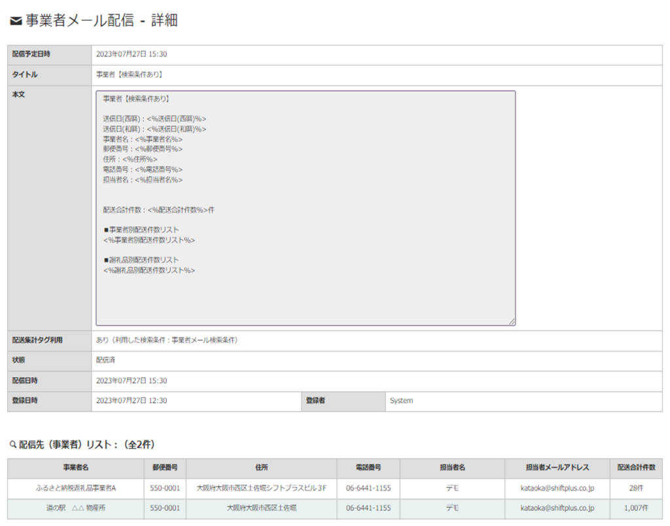Click the 配送合計件数 column header
The width and height of the screenshot is (670, 526).
(636, 468)
